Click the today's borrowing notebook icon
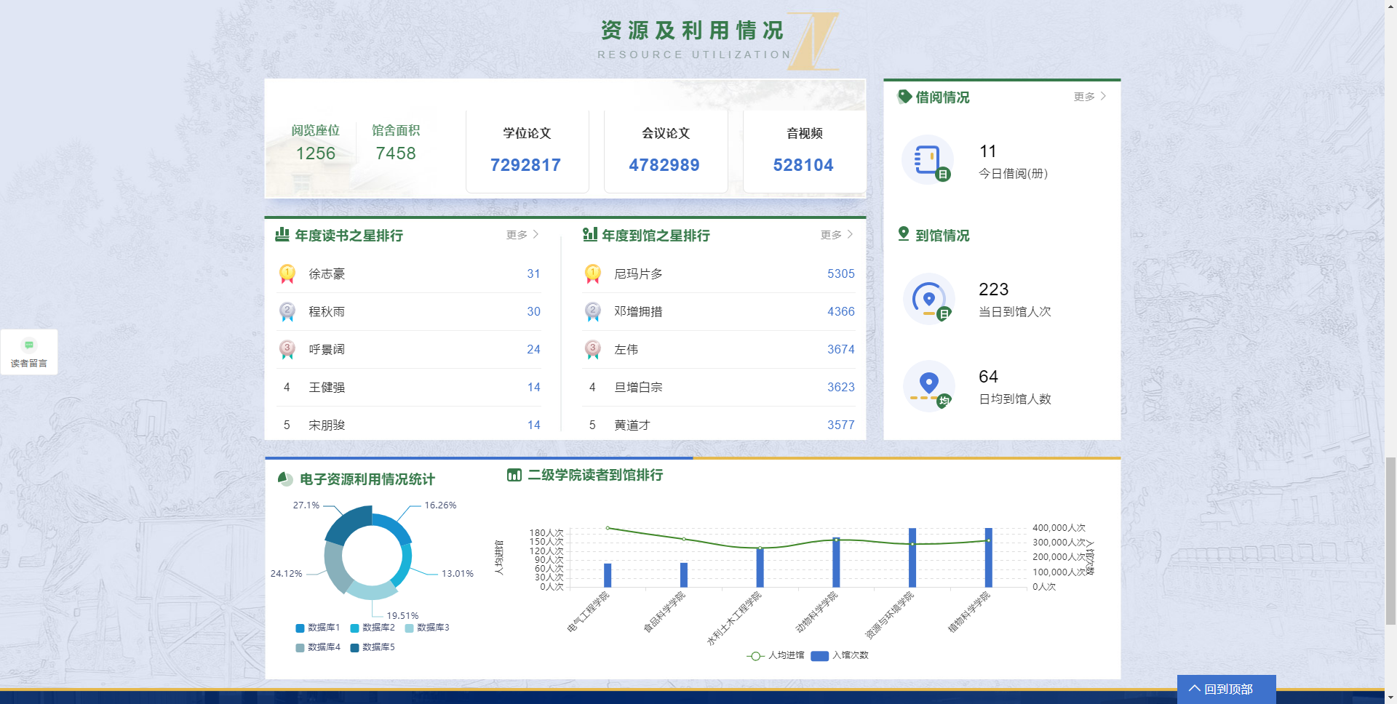Viewport: 1397px width, 704px height. [928, 160]
